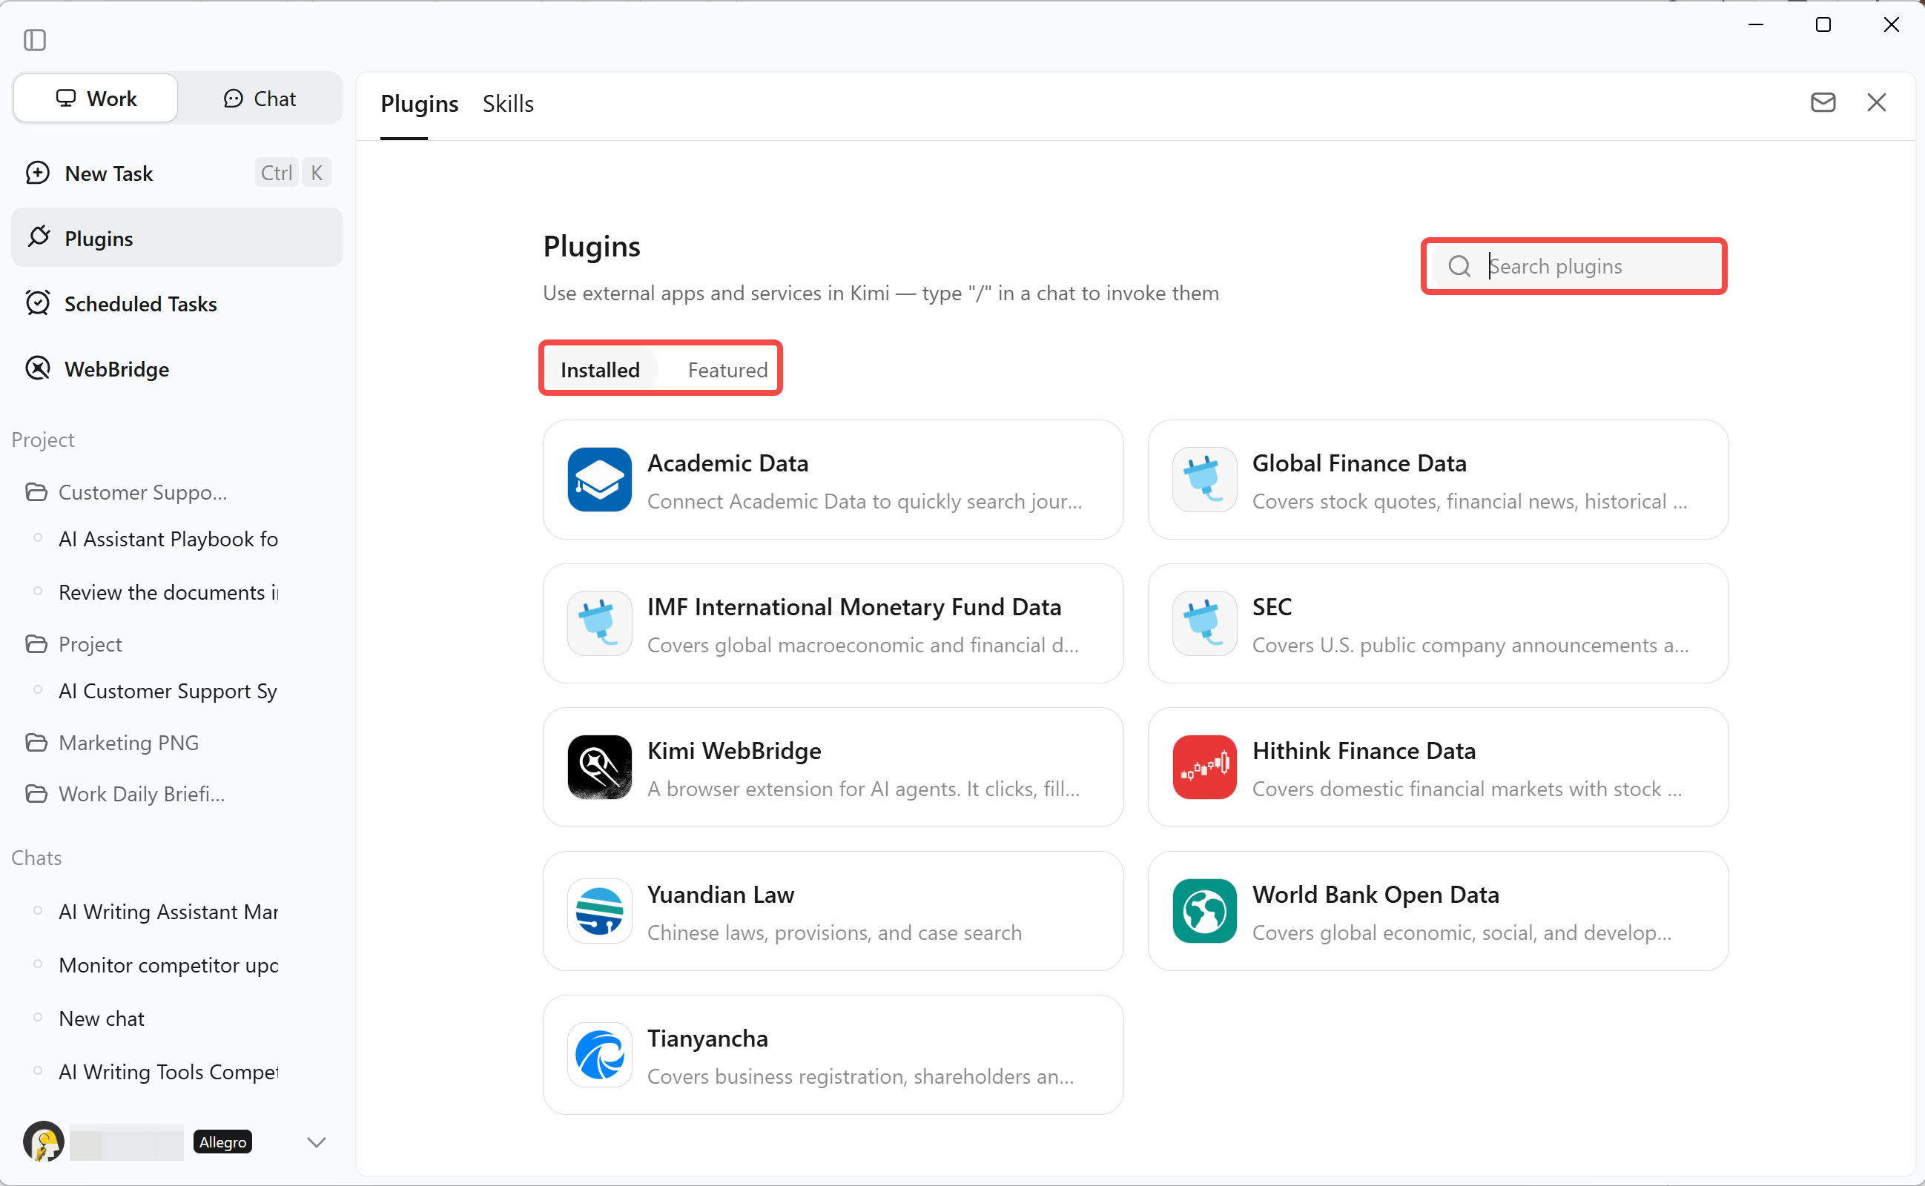Open Global Finance Data plugin title
The width and height of the screenshot is (1925, 1186).
tap(1359, 463)
